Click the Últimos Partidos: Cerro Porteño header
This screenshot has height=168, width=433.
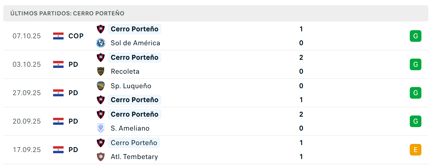pyautogui.click(x=67, y=13)
